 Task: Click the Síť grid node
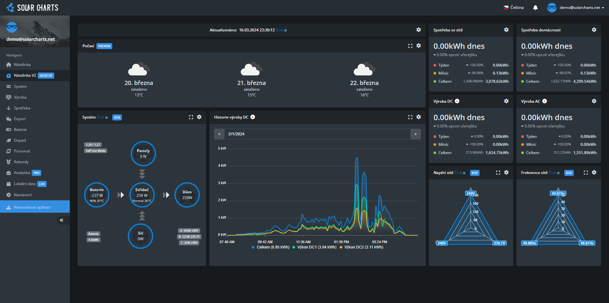pyautogui.click(x=141, y=236)
